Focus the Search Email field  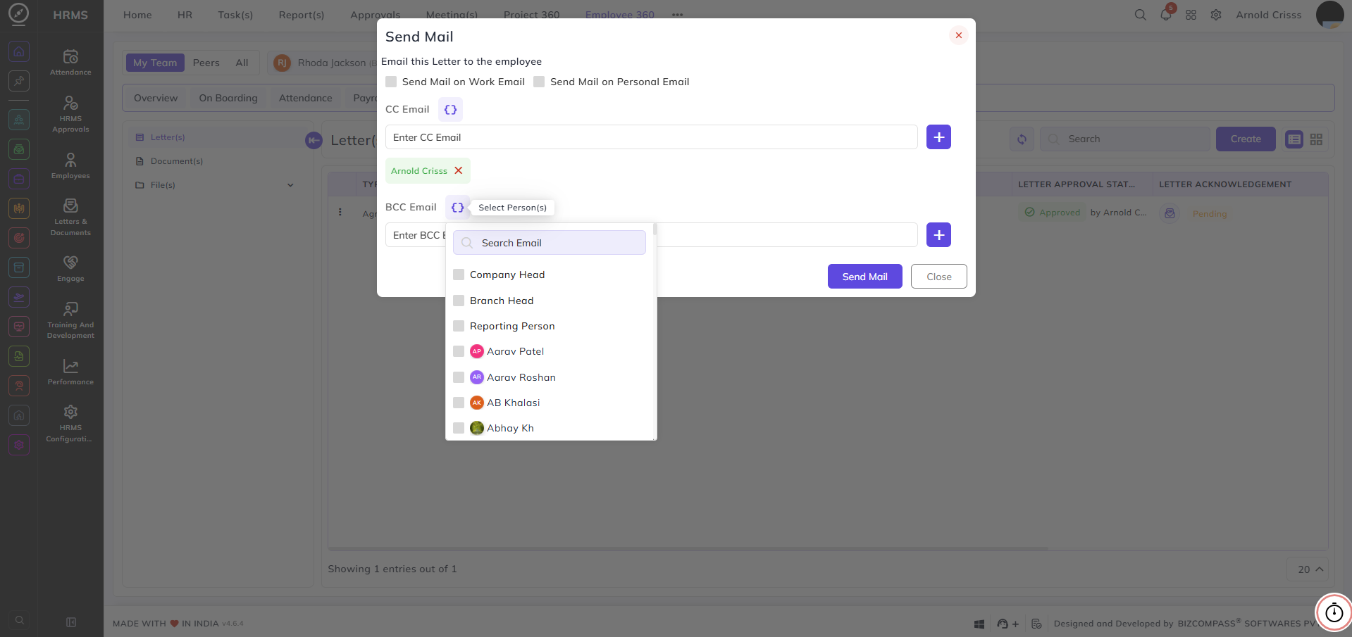coord(550,243)
